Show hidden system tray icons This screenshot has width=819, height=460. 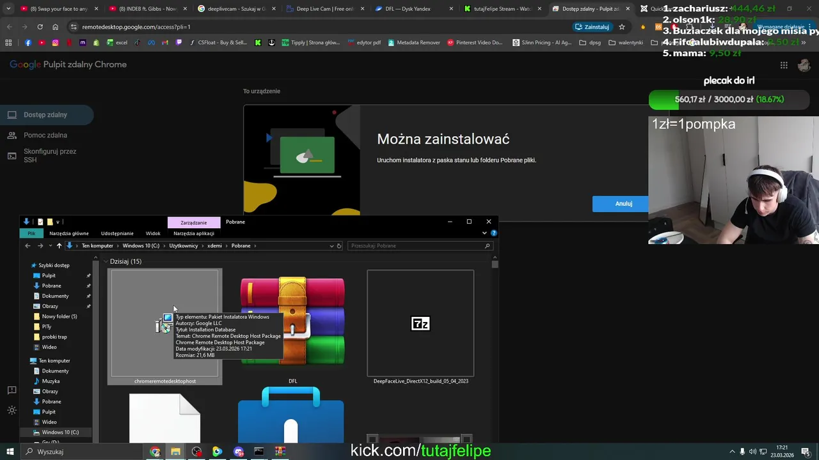click(733, 452)
